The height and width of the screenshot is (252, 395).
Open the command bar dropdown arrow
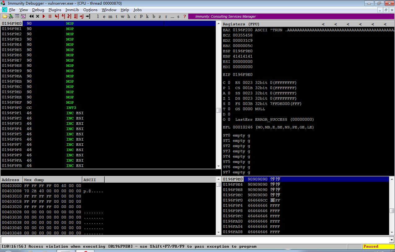click(392, 240)
